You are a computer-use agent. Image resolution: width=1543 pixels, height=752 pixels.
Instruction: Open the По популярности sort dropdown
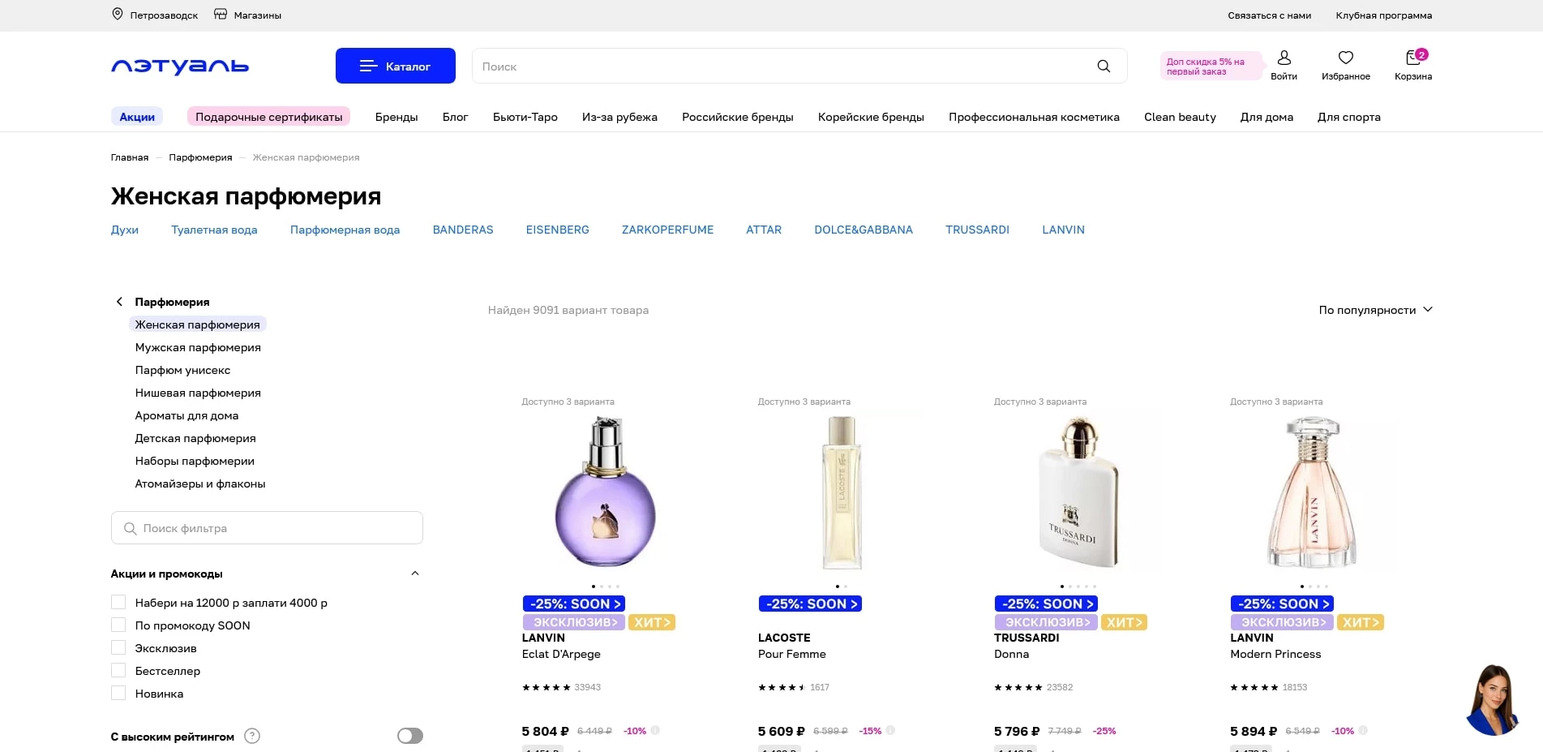[1374, 310]
